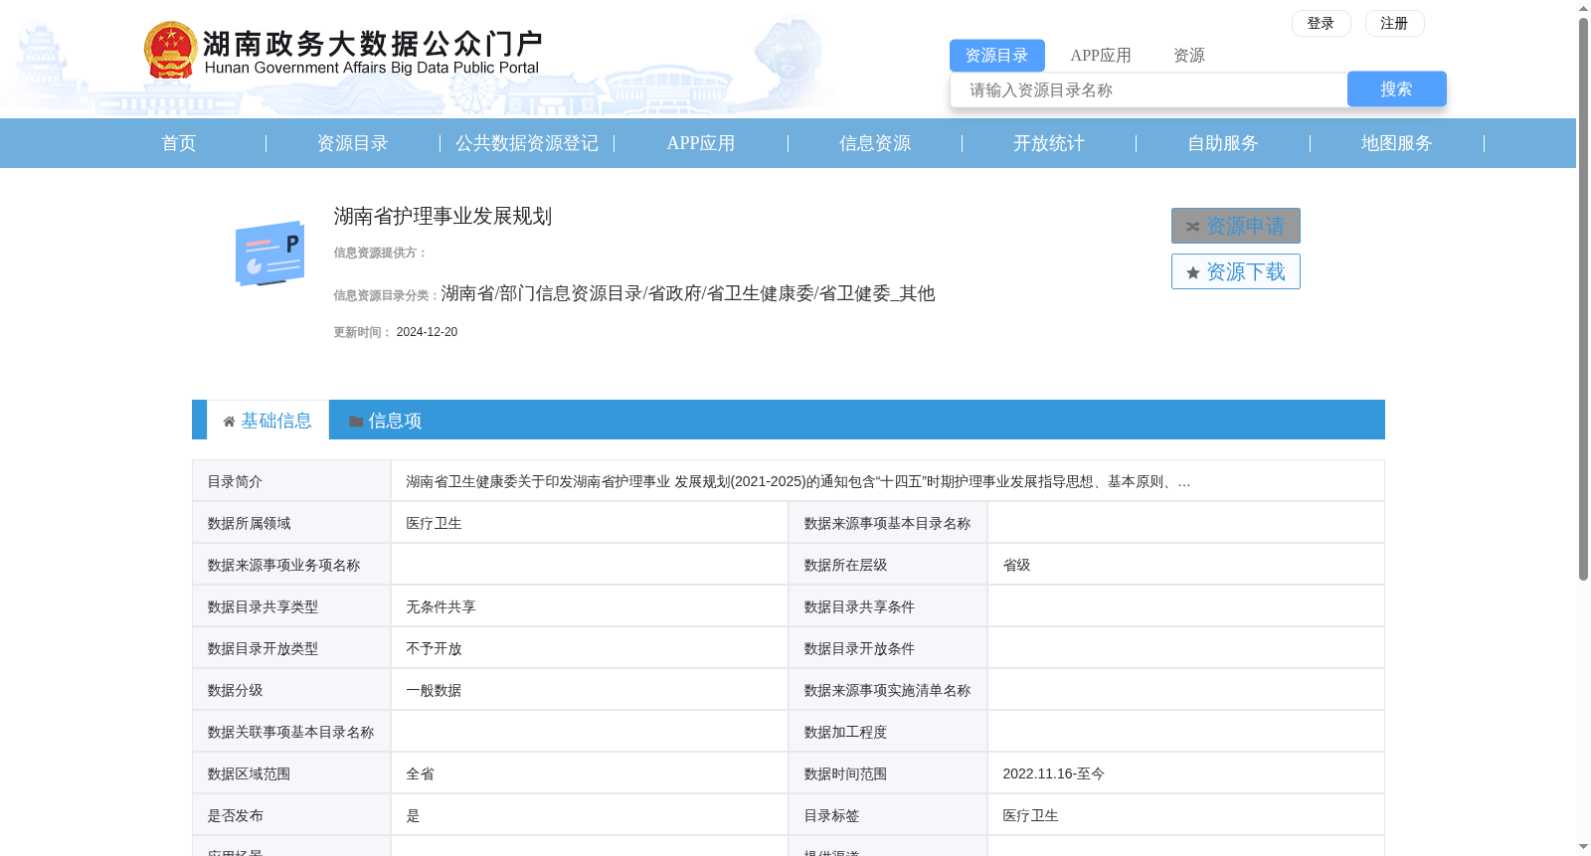Open 开放统计 navigation item
1591x856 pixels.
pos(1049,143)
